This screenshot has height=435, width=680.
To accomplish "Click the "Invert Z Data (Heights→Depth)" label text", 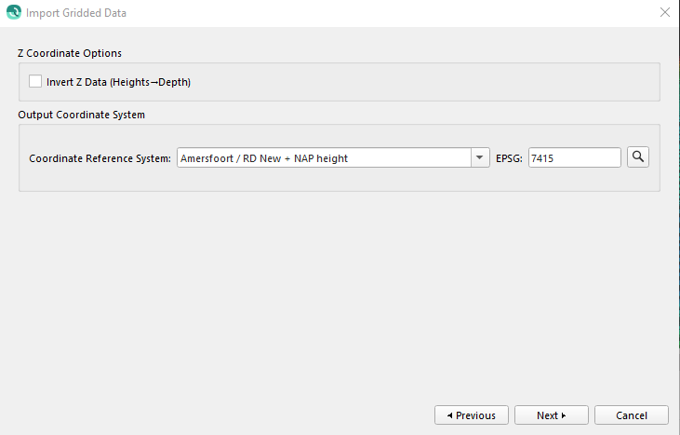I will (x=118, y=82).
